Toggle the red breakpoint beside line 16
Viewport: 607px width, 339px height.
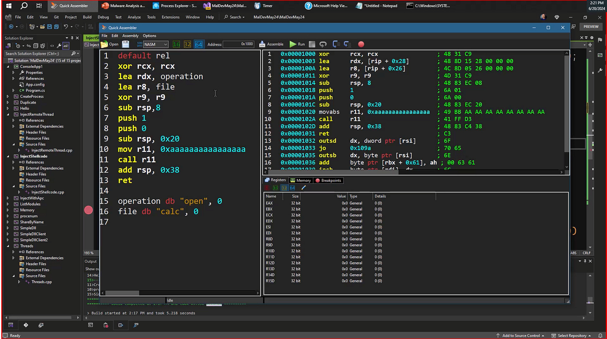pos(88,210)
